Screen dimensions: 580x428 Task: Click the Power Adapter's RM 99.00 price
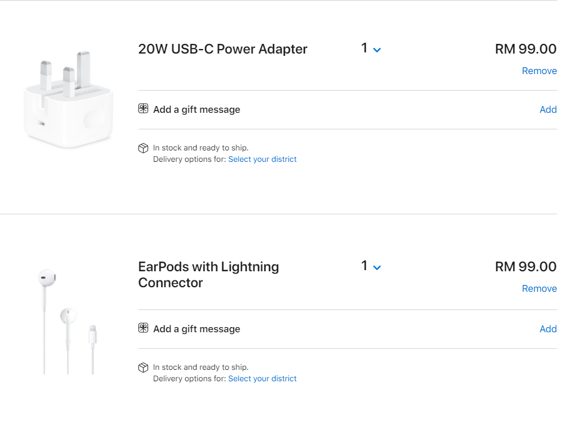(525, 49)
